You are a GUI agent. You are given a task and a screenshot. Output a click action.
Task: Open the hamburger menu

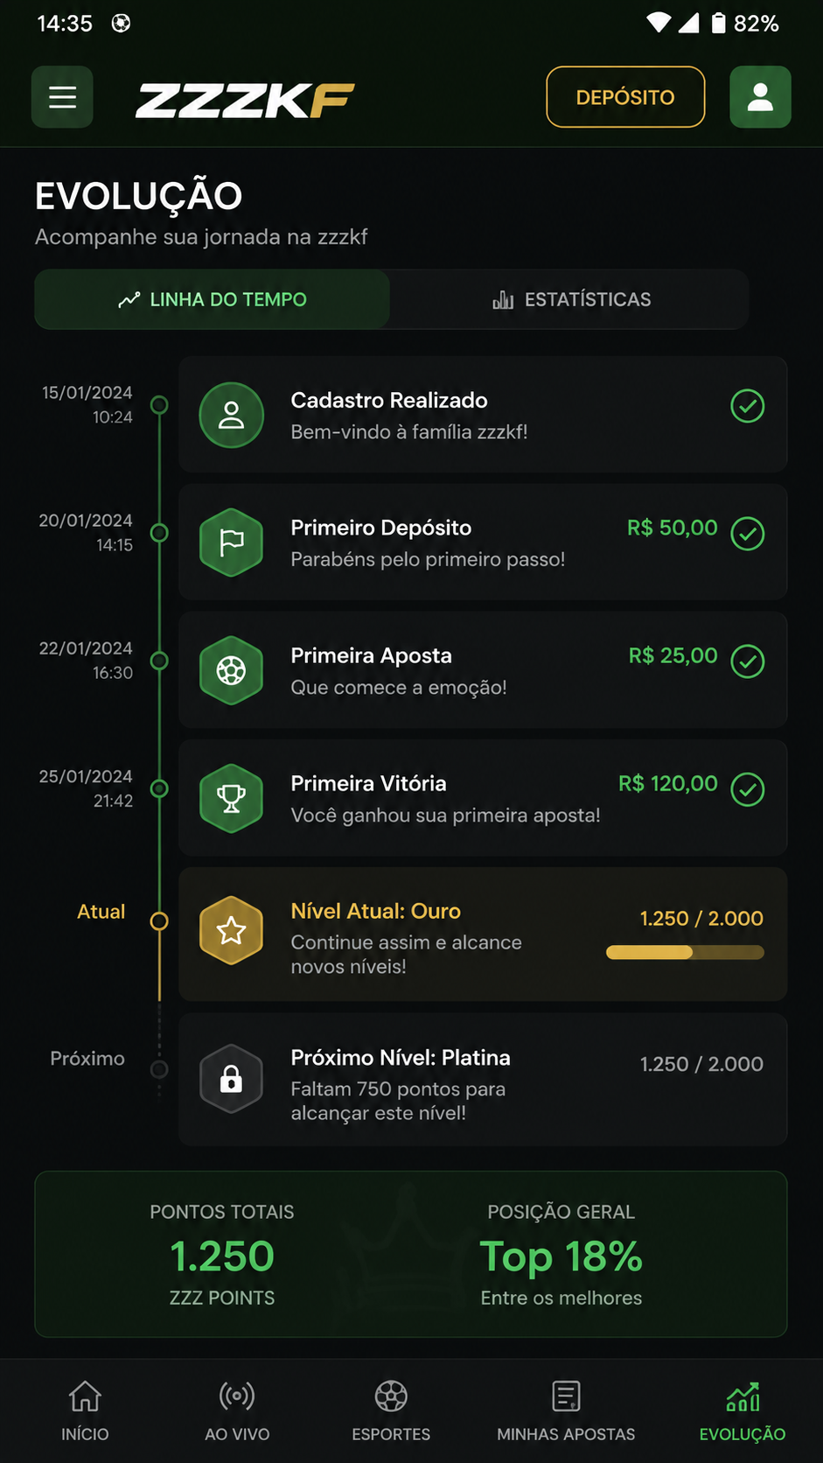click(x=62, y=97)
